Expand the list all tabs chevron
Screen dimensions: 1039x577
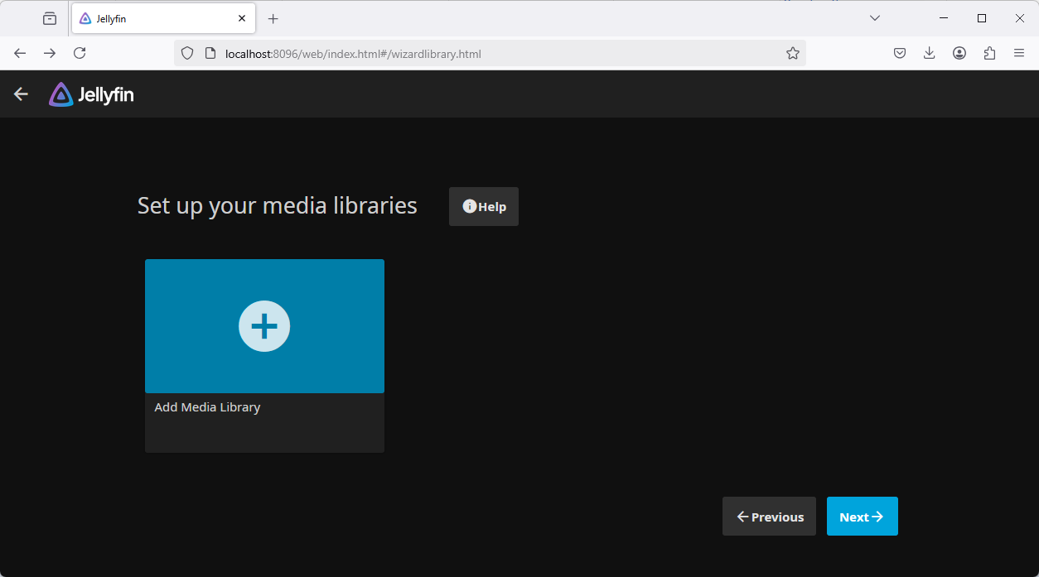tap(874, 18)
